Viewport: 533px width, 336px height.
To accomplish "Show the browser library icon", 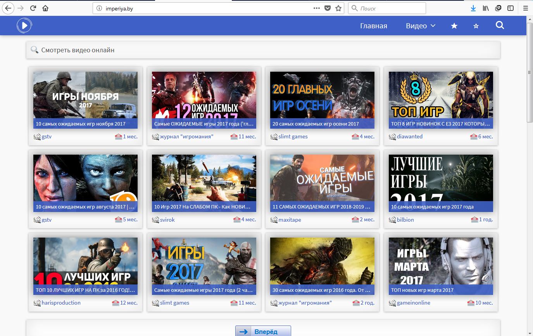I will point(486,8).
